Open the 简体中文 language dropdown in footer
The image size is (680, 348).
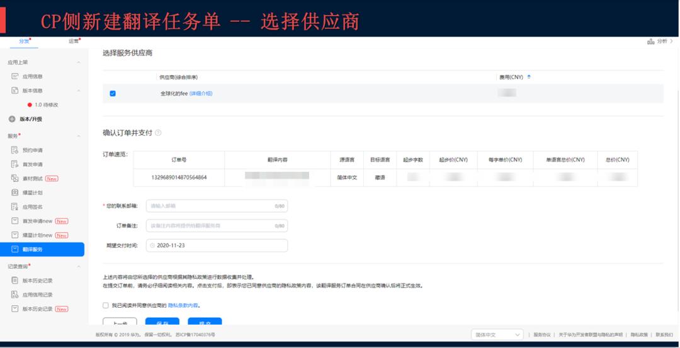tap(497, 335)
